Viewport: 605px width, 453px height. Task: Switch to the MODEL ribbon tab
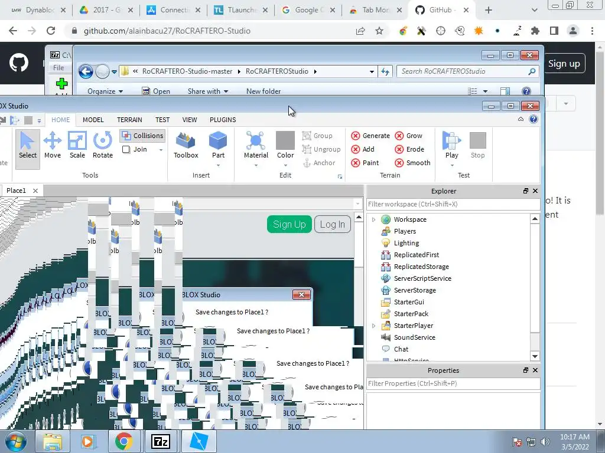[x=93, y=120]
